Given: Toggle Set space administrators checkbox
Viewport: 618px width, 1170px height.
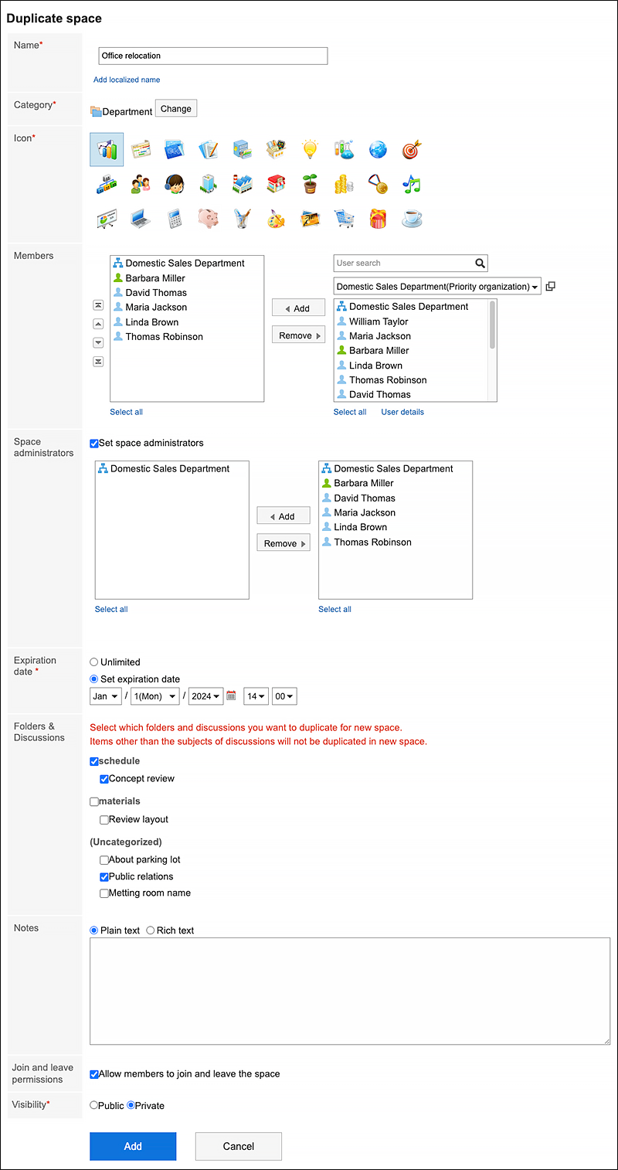Looking at the screenshot, I should (x=94, y=444).
